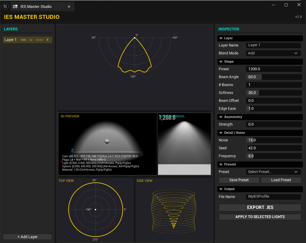
Task: Move Layer 1 up with the Up button
Action: tap(31, 40)
